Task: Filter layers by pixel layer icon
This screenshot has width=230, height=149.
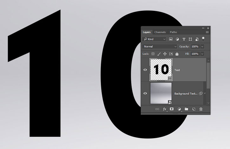Action: pyautogui.click(x=171, y=39)
